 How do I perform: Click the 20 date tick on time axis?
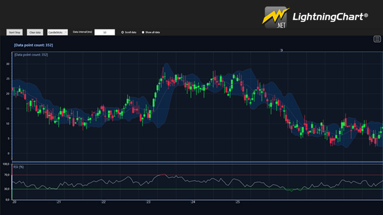pos(15,202)
